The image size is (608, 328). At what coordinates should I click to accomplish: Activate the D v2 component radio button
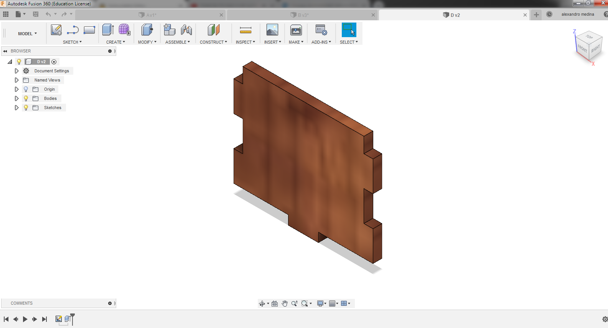54,62
